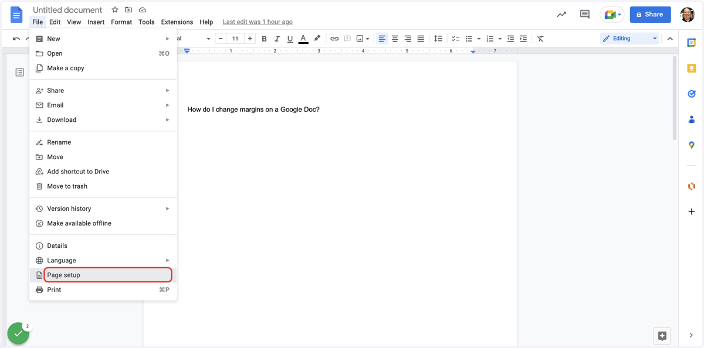
Task: Expand the New submenu
Action: coord(103,39)
